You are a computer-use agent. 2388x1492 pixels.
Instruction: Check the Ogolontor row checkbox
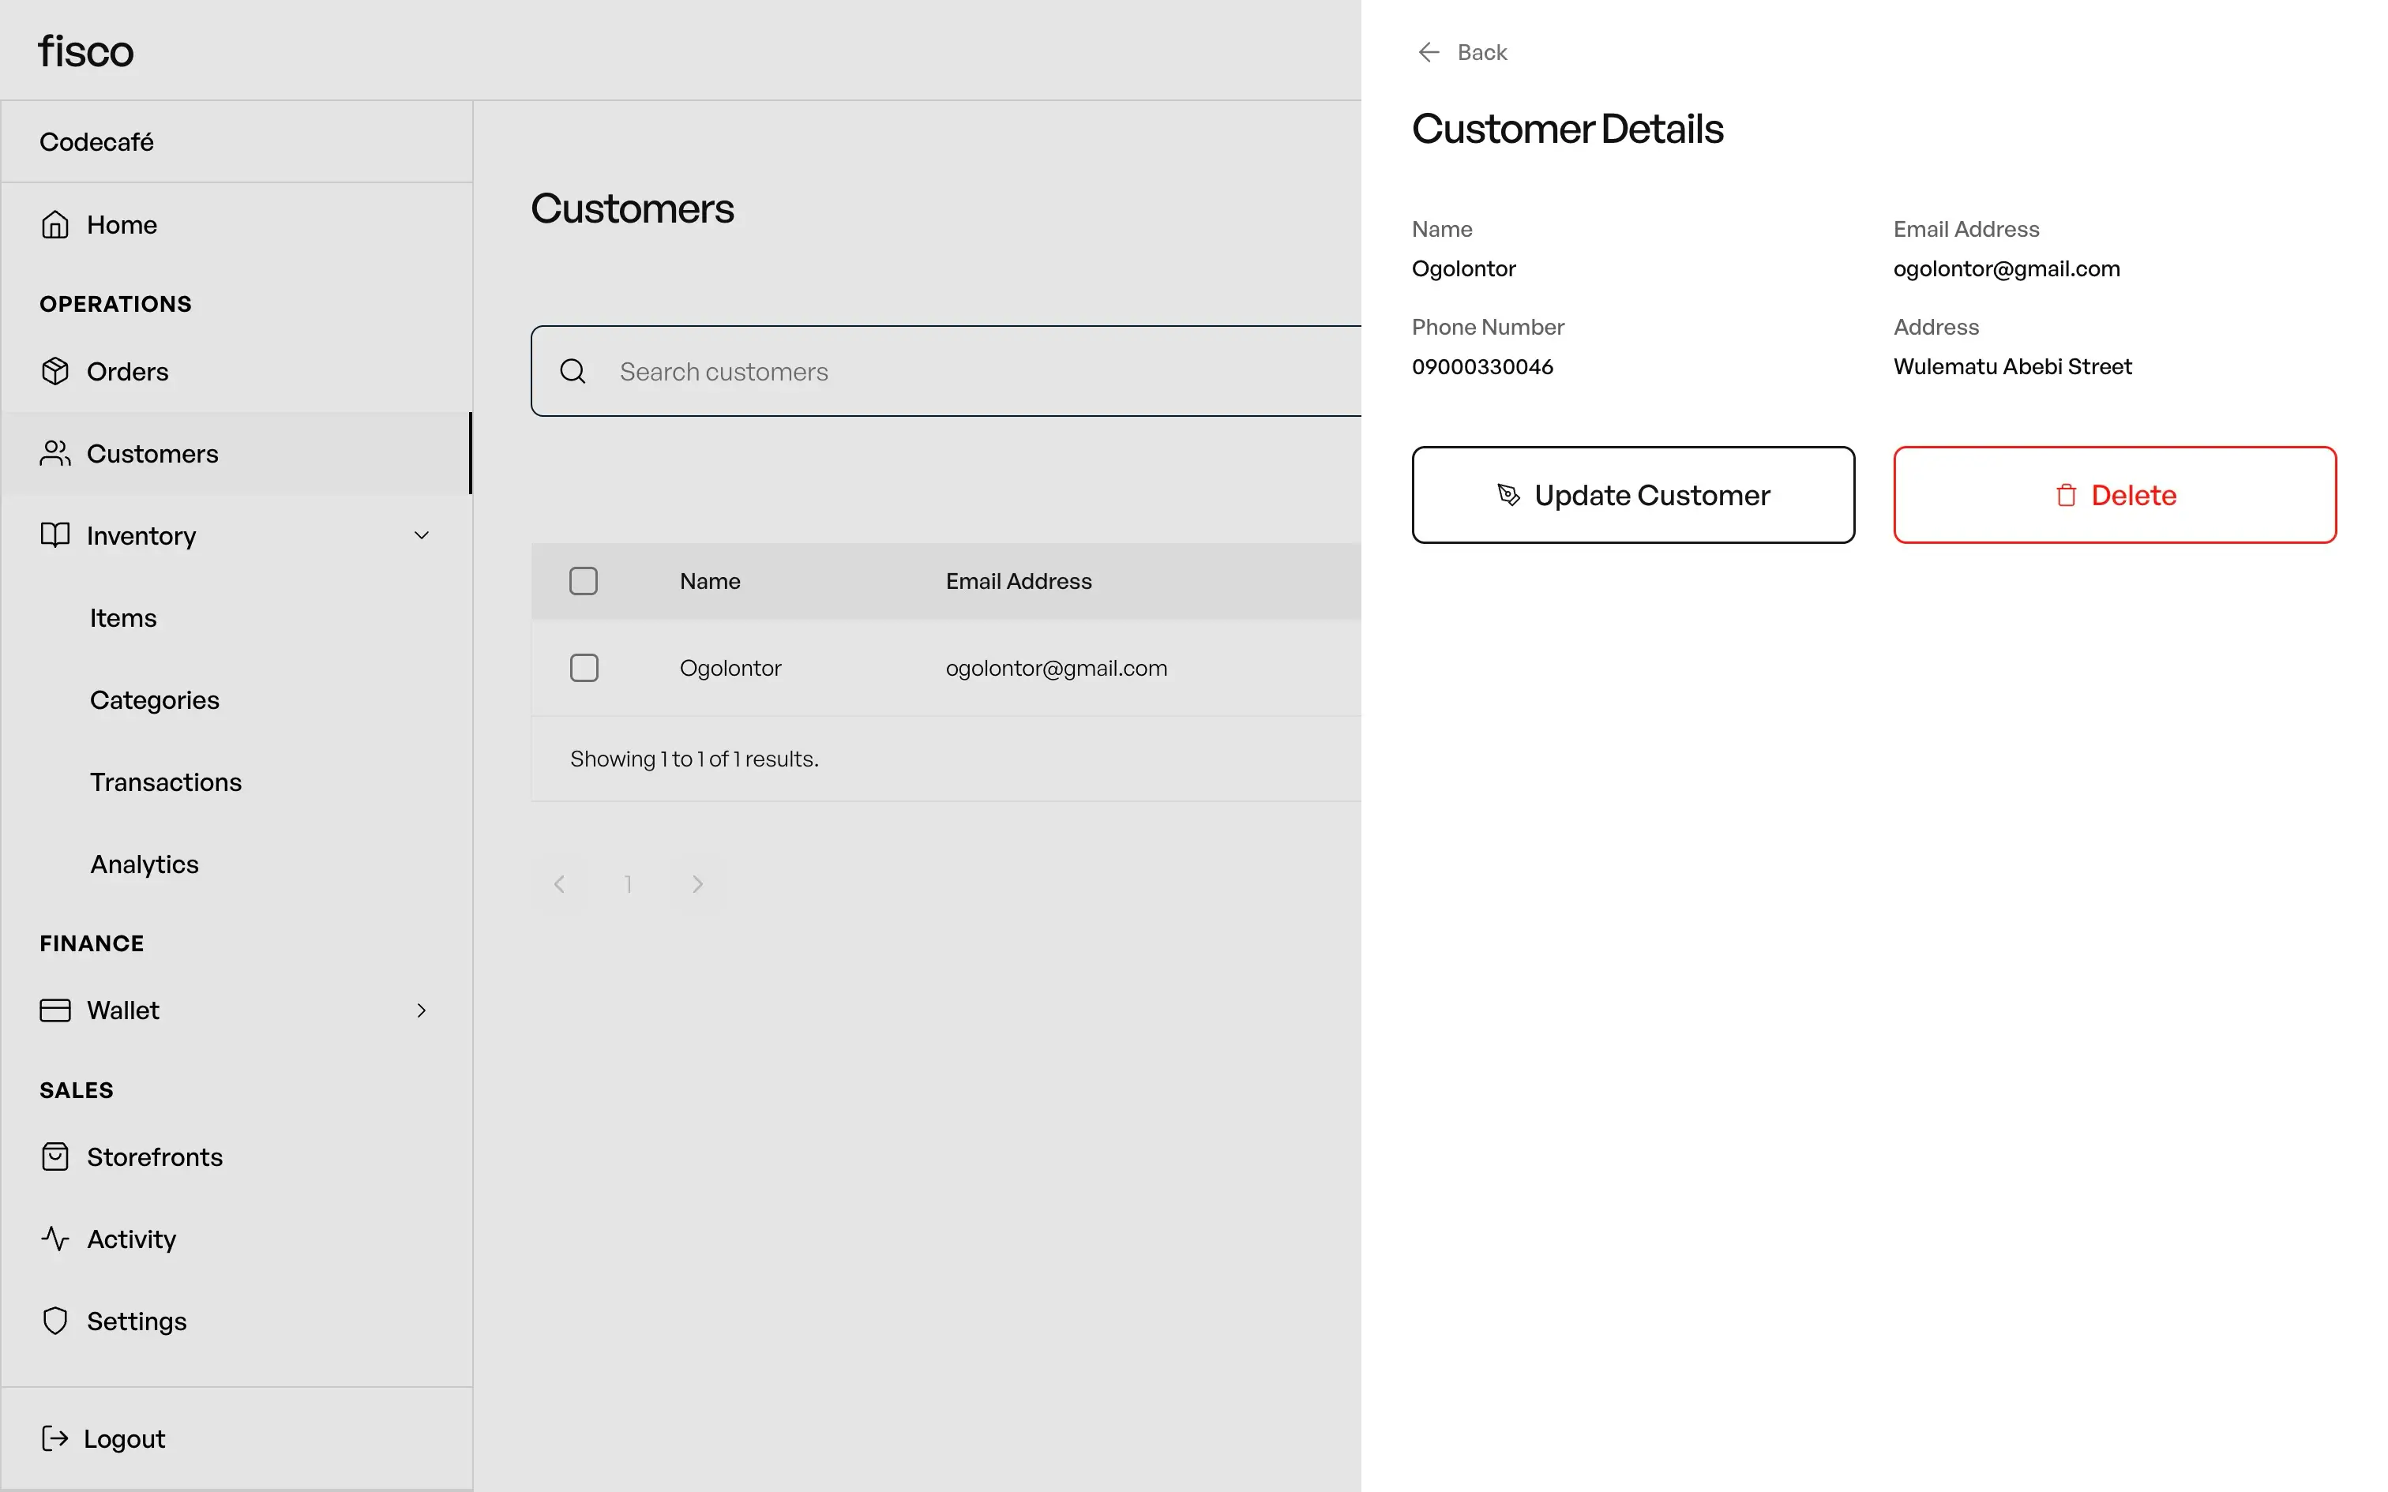pos(584,668)
